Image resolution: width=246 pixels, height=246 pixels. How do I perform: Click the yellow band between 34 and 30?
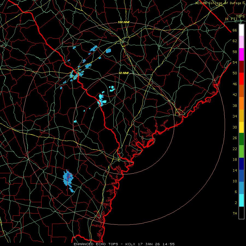pyautogui.click(x=241, y=127)
